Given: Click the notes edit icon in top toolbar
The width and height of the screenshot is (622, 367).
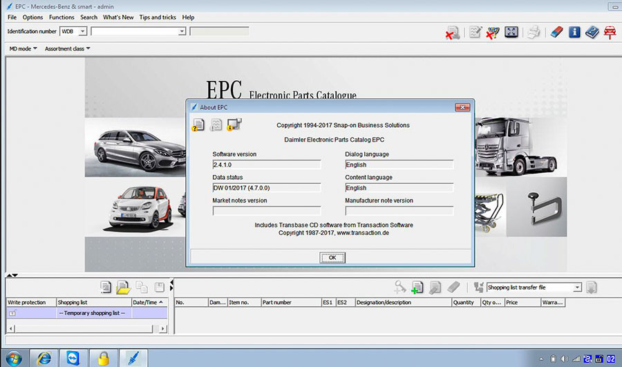Looking at the screenshot, I should pyautogui.click(x=475, y=32).
